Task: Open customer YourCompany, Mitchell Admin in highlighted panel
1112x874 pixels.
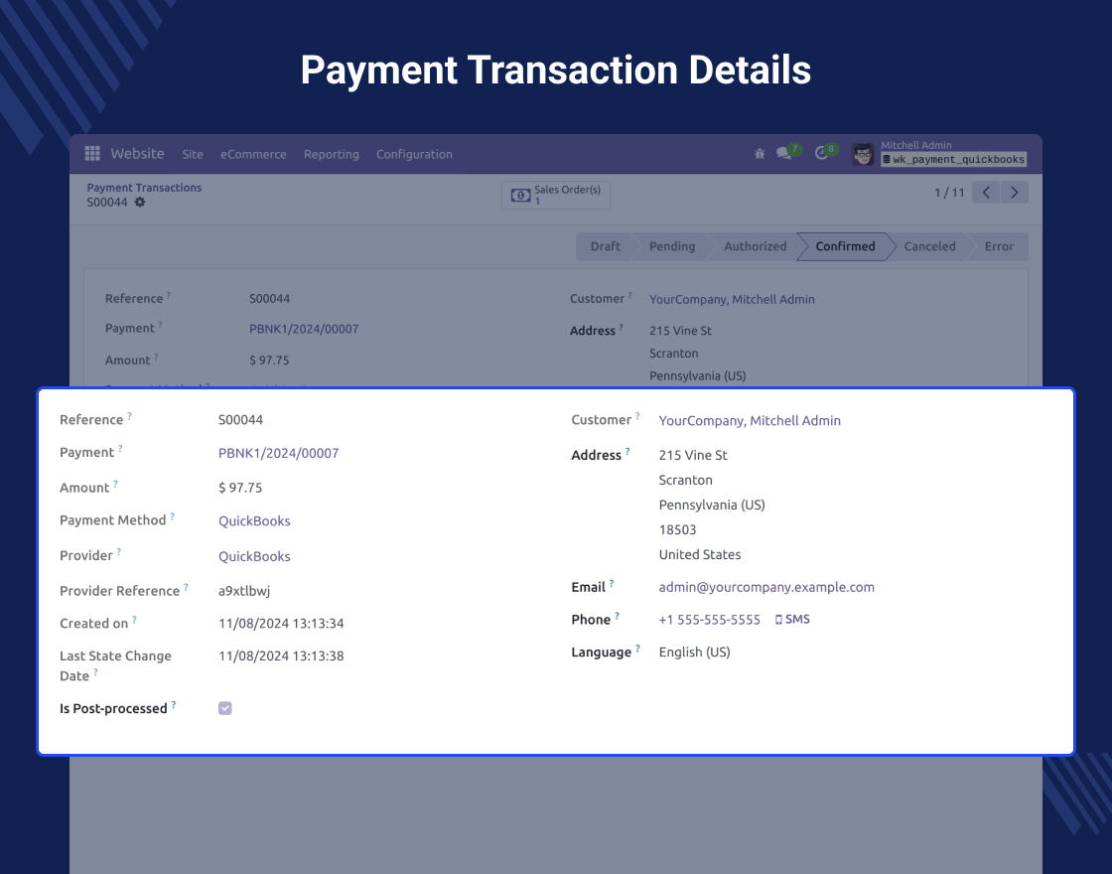Action: click(x=750, y=421)
